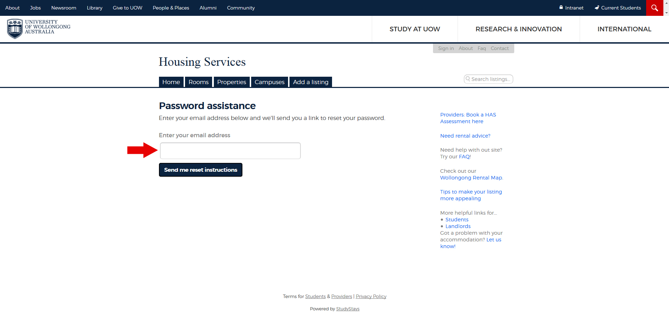669x316 pixels.
Task: Open Wollongong Rental Map link
Action: [x=471, y=178]
